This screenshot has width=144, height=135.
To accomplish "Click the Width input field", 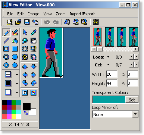I will [112, 74].
